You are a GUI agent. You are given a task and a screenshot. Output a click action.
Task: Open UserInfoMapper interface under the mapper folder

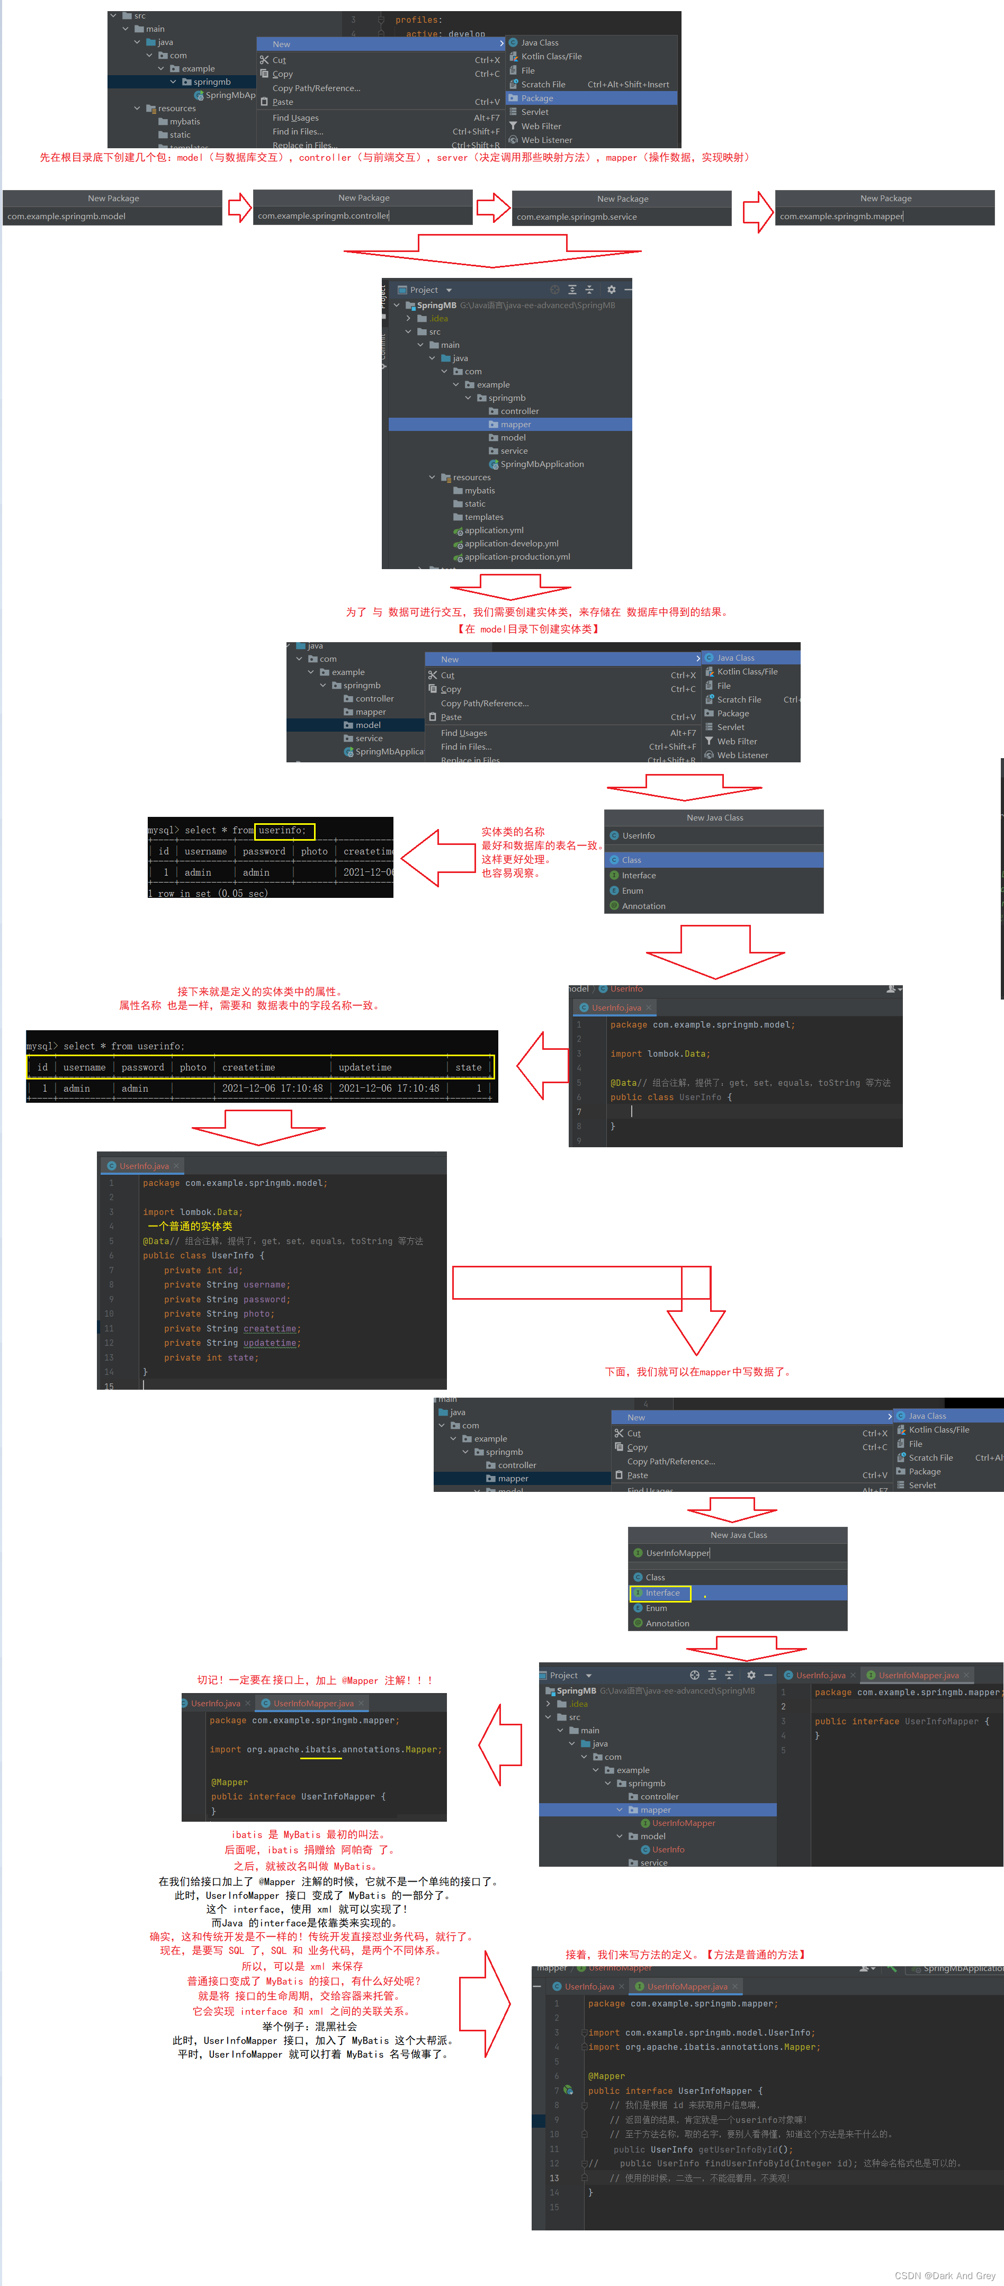[x=677, y=1824]
